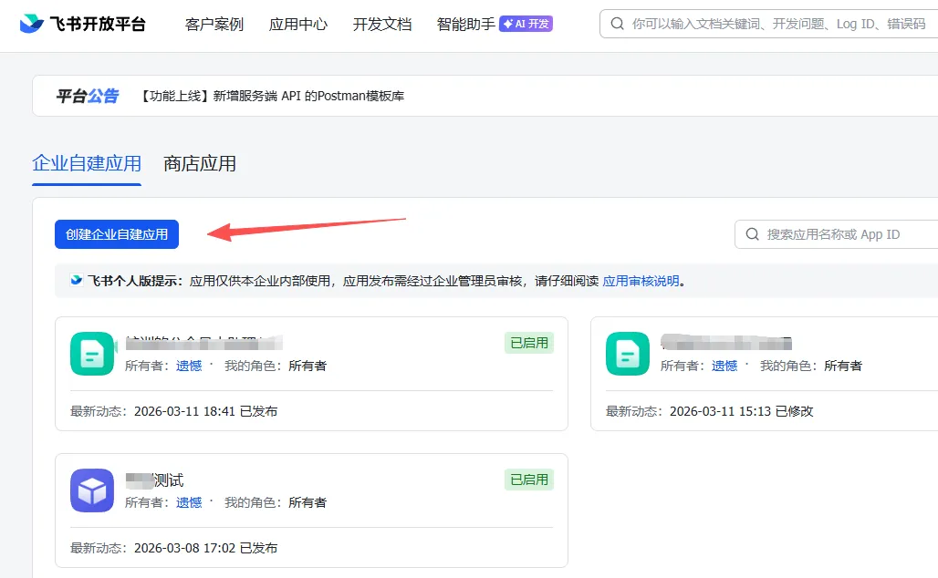Switch to the 商店应用 tab
This screenshot has width=938, height=578.
tap(200, 164)
